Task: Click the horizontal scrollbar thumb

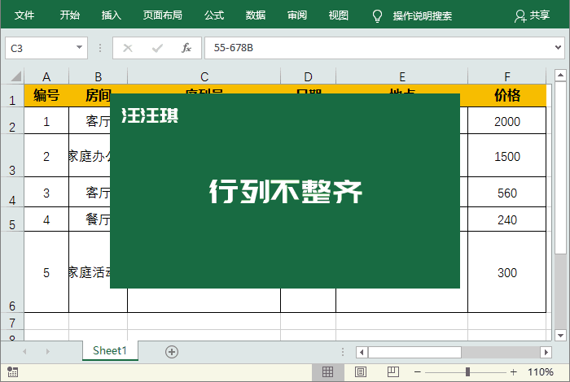Action: tap(414, 352)
